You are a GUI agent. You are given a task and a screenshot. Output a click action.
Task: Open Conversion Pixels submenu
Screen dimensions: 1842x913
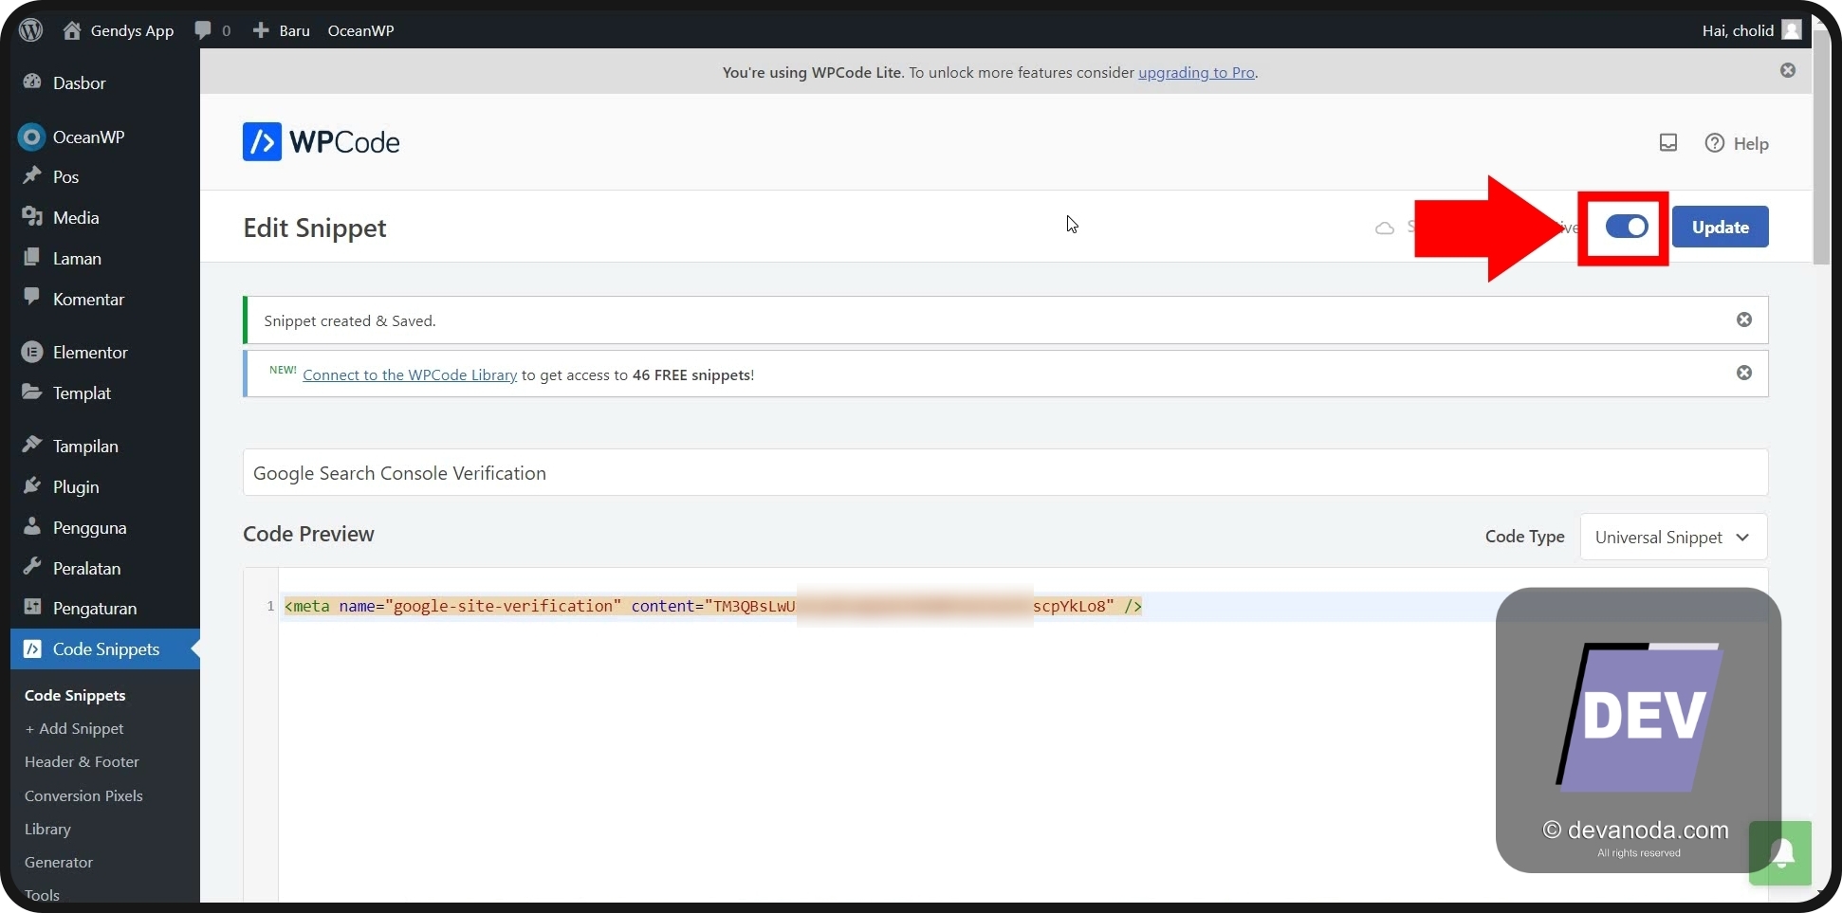point(83,795)
